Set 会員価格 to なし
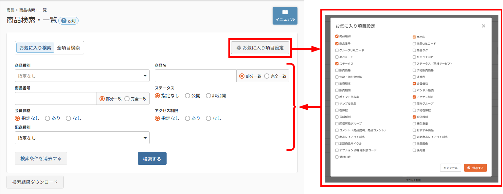 coord(68,118)
